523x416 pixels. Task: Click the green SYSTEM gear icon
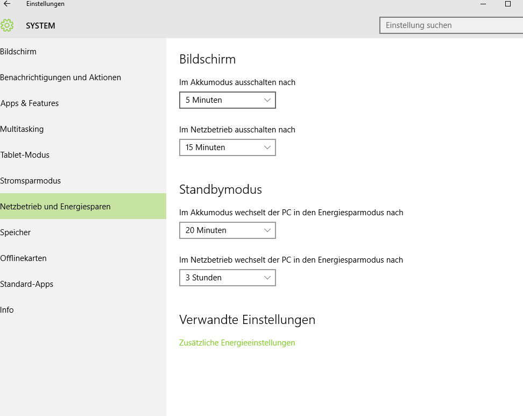point(7,25)
